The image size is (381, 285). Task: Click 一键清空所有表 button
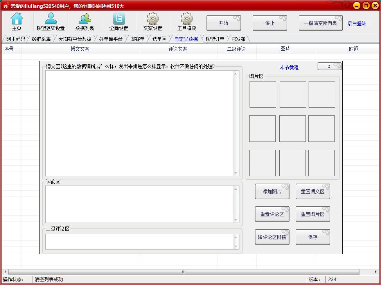point(320,23)
